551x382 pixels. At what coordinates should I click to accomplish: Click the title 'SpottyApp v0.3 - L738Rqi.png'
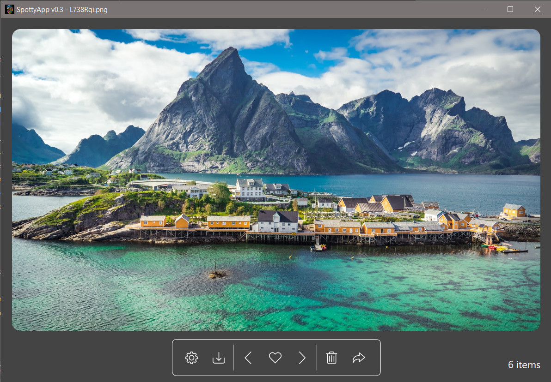(62, 10)
